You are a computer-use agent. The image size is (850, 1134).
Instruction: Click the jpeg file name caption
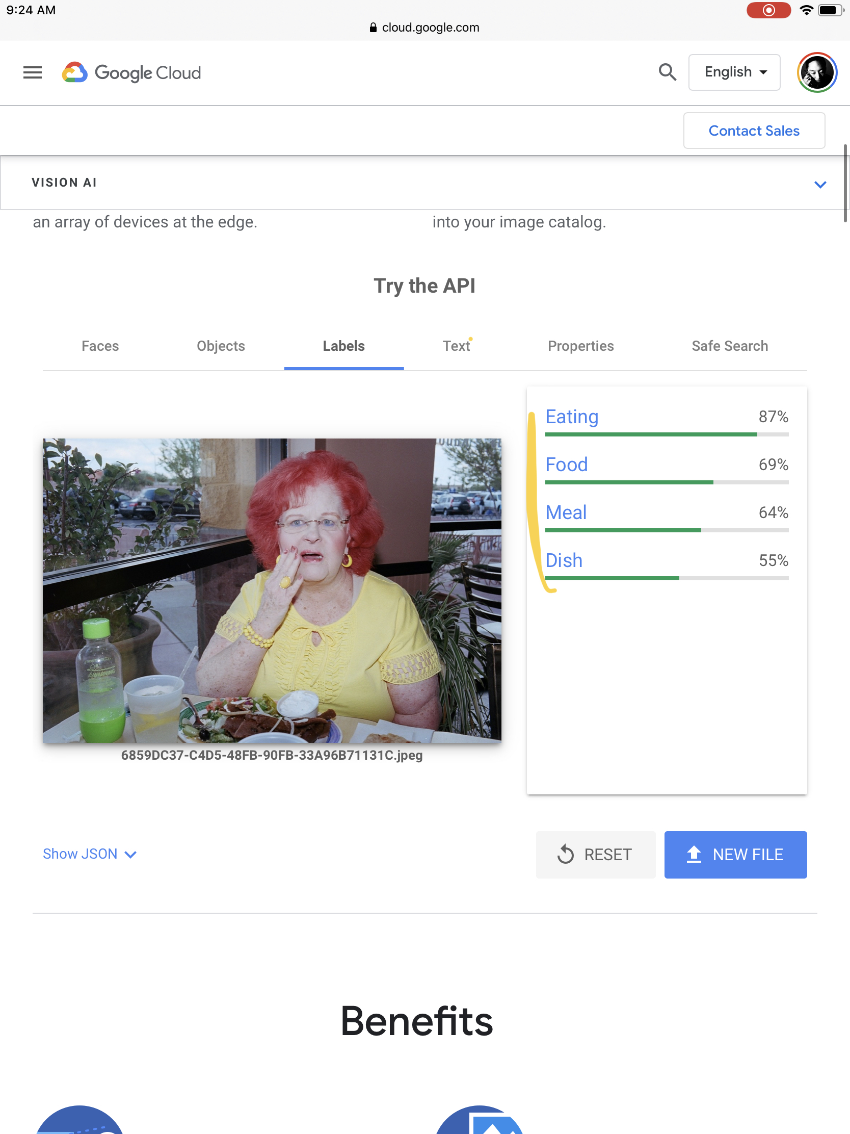(272, 756)
